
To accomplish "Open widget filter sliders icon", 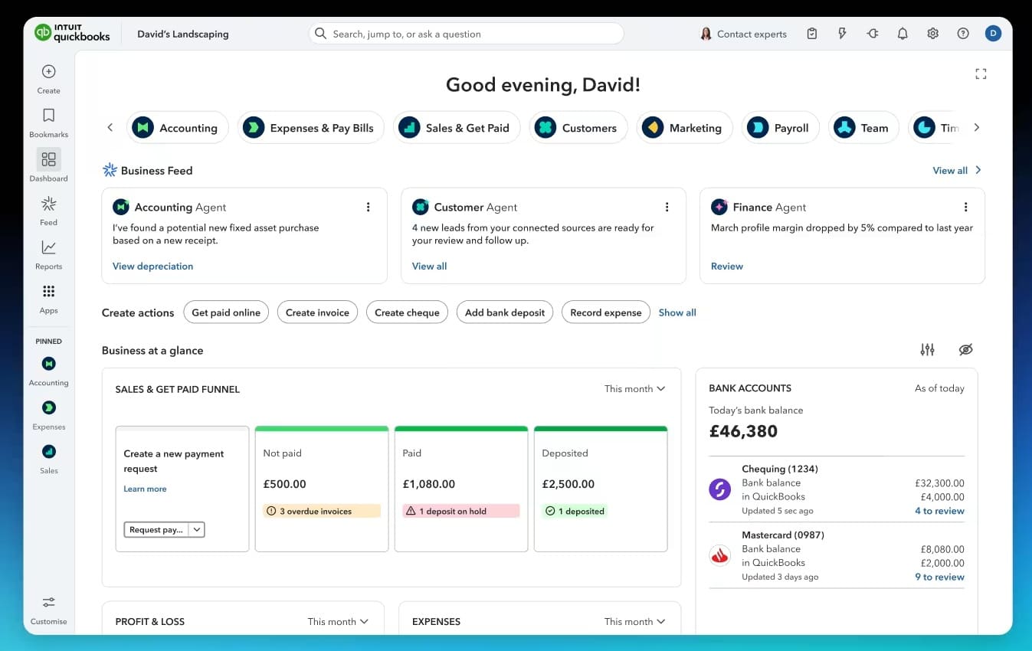I will coord(927,350).
